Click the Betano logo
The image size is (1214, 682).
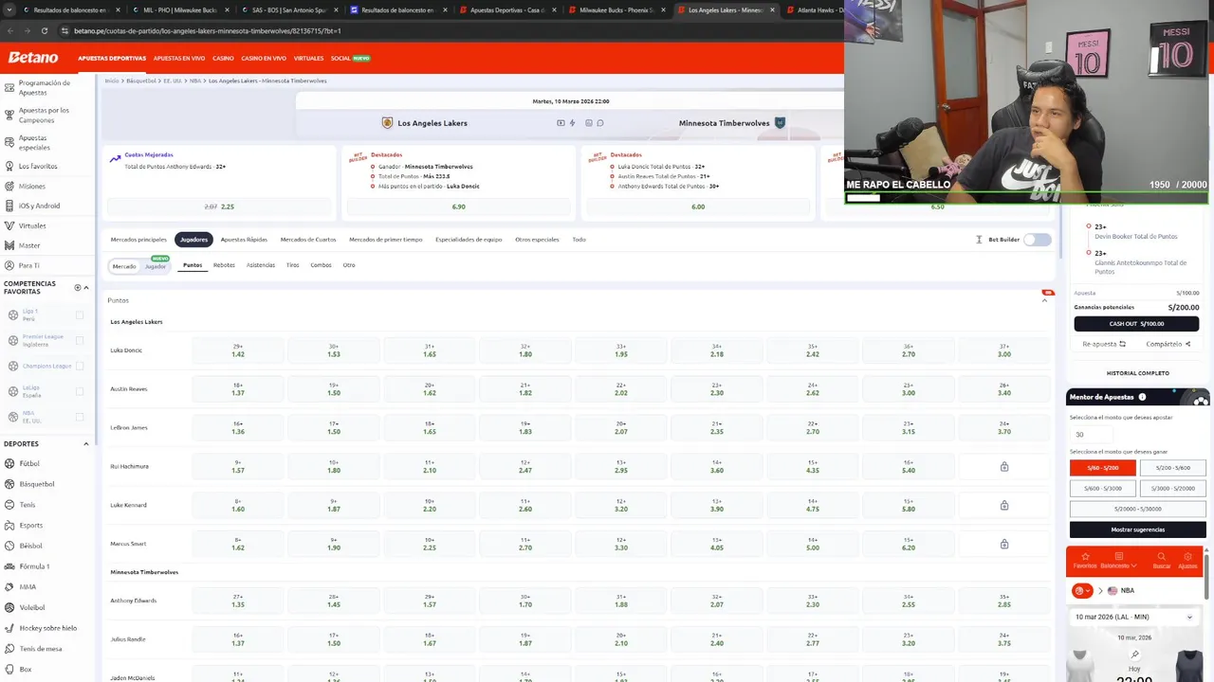pos(33,58)
